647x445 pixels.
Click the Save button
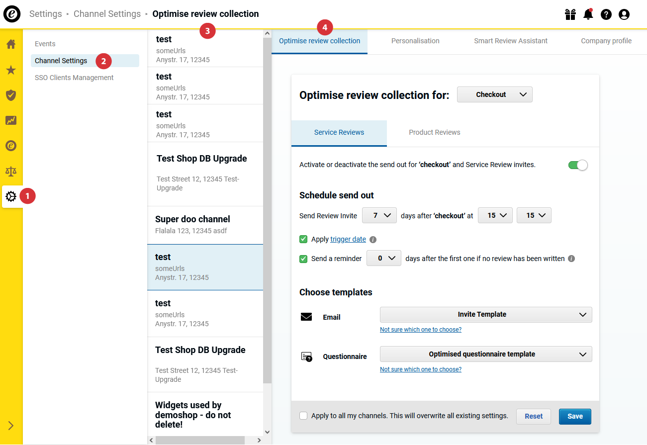(575, 417)
